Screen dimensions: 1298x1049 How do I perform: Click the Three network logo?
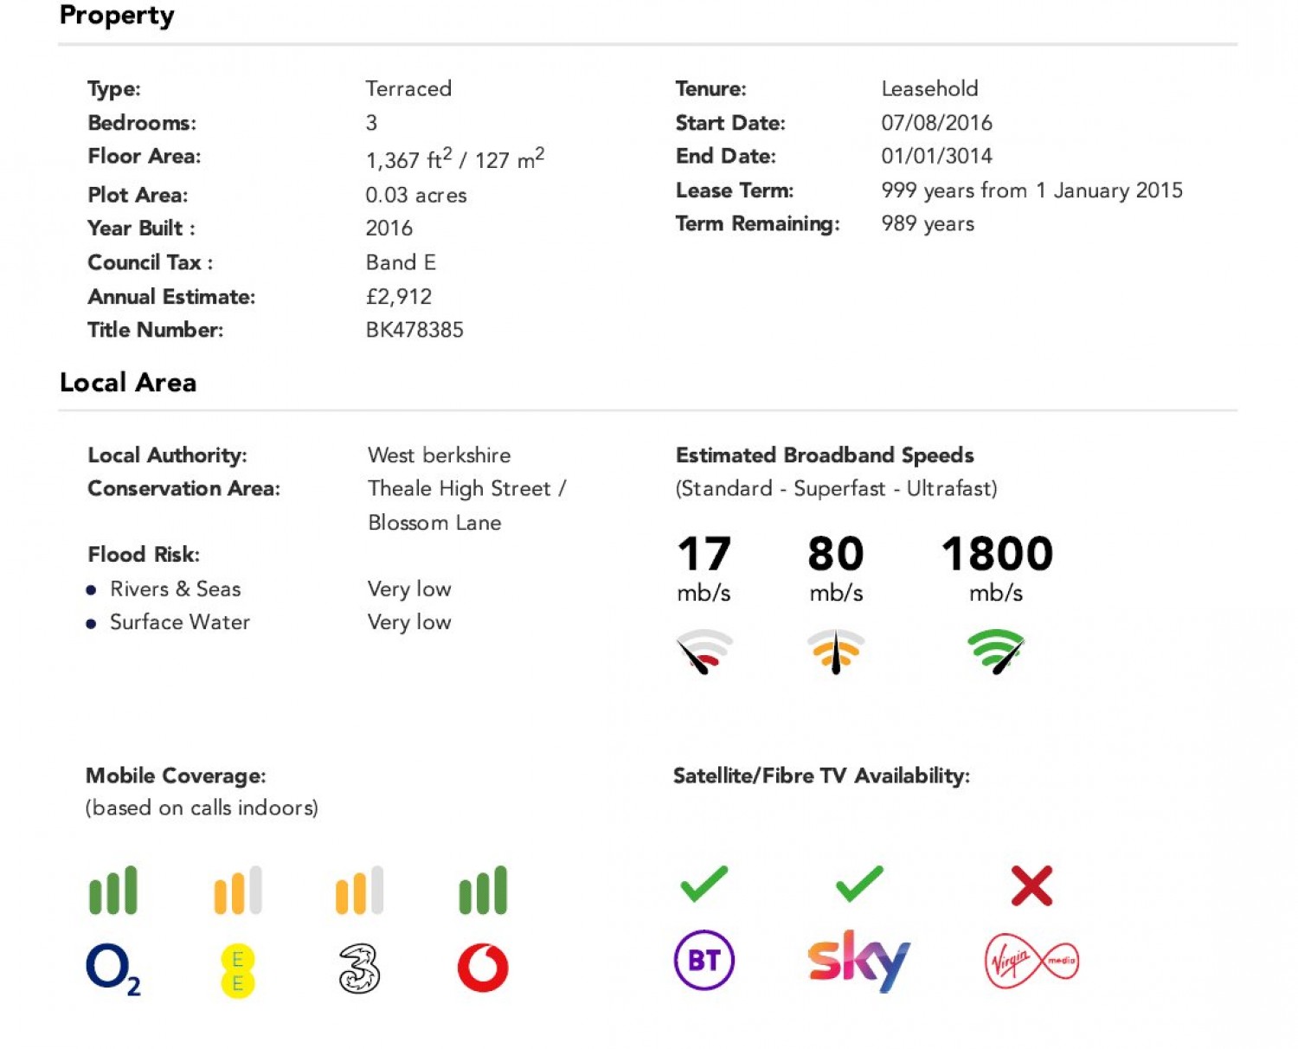point(359,969)
